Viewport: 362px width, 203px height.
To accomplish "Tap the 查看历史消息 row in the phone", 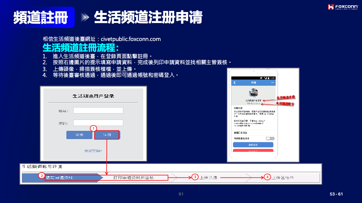I will pyautogui.click(x=253, y=133).
